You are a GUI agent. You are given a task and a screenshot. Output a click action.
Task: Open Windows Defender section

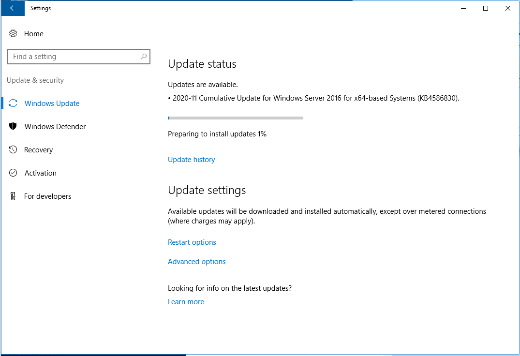(x=55, y=127)
